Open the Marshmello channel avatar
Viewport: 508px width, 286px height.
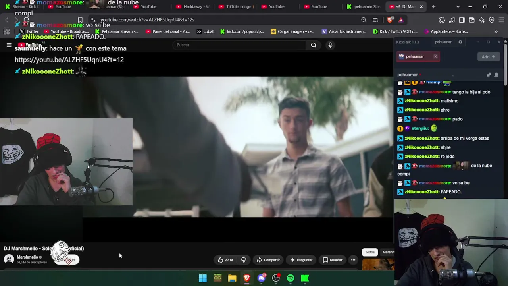pos(9,259)
